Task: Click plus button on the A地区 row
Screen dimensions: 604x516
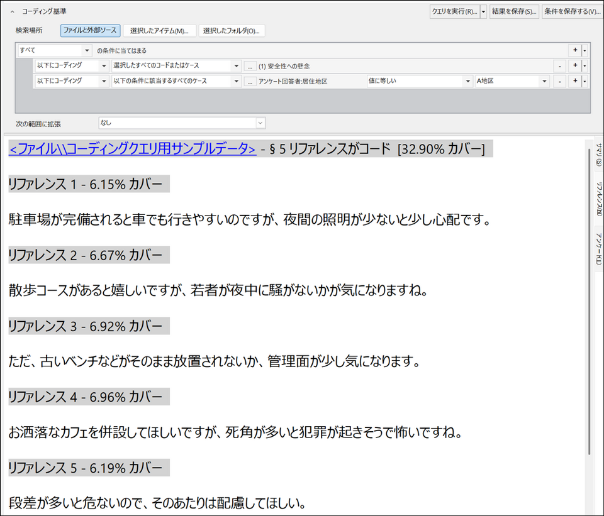Action: (574, 81)
